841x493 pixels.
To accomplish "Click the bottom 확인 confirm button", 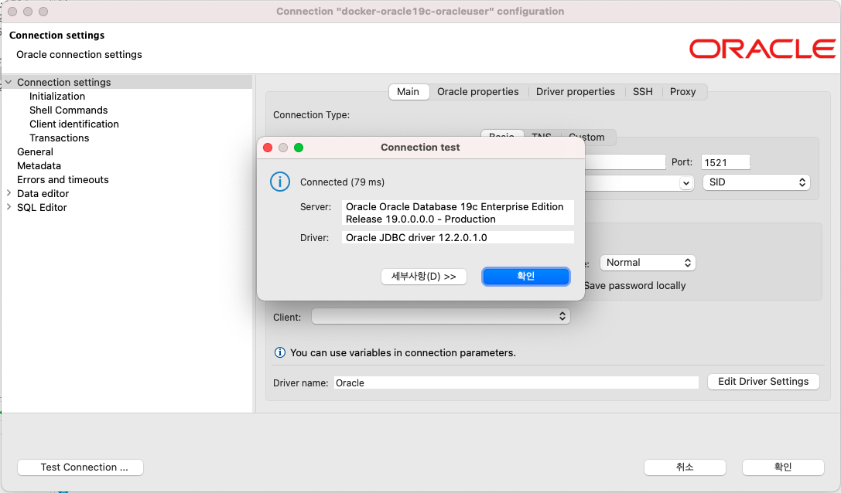I will click(783, 467).
